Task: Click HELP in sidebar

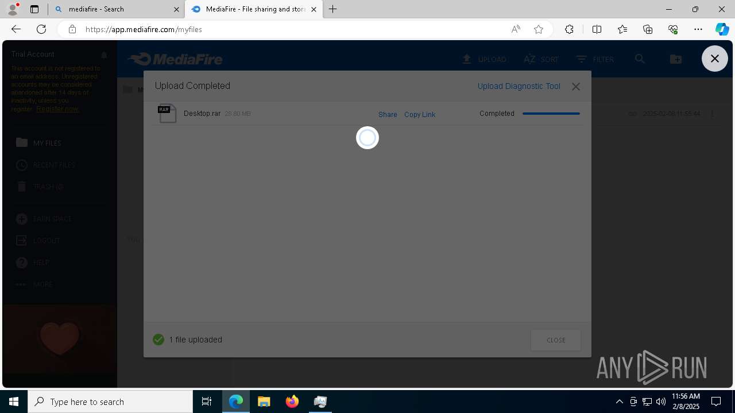Action: tap(33, 262)
